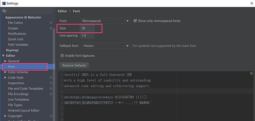Image resolution: width=255 pixels, height=121 pixels.
Task: Click the Restore Defaults button
Action: point(74,66)
